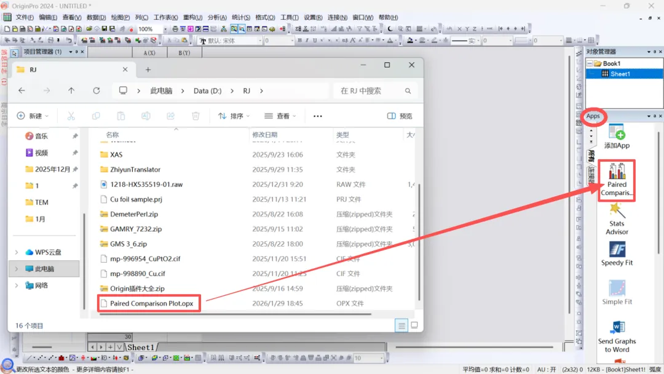
Task: Select the Apps panel tab
Action: pyautogui.click(x=593, y=116)
